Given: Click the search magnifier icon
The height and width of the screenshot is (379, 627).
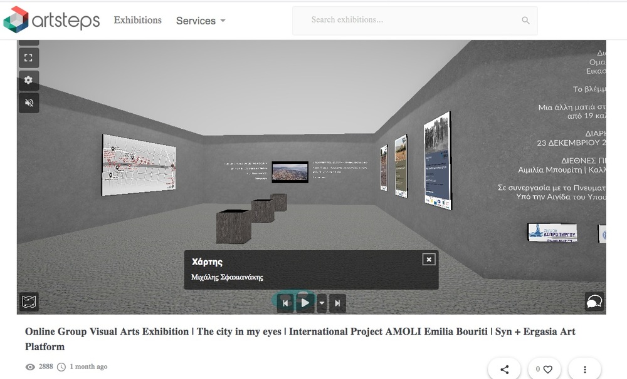Looking at the screenshot, I should pyautogui.click(x=525, y=21).
